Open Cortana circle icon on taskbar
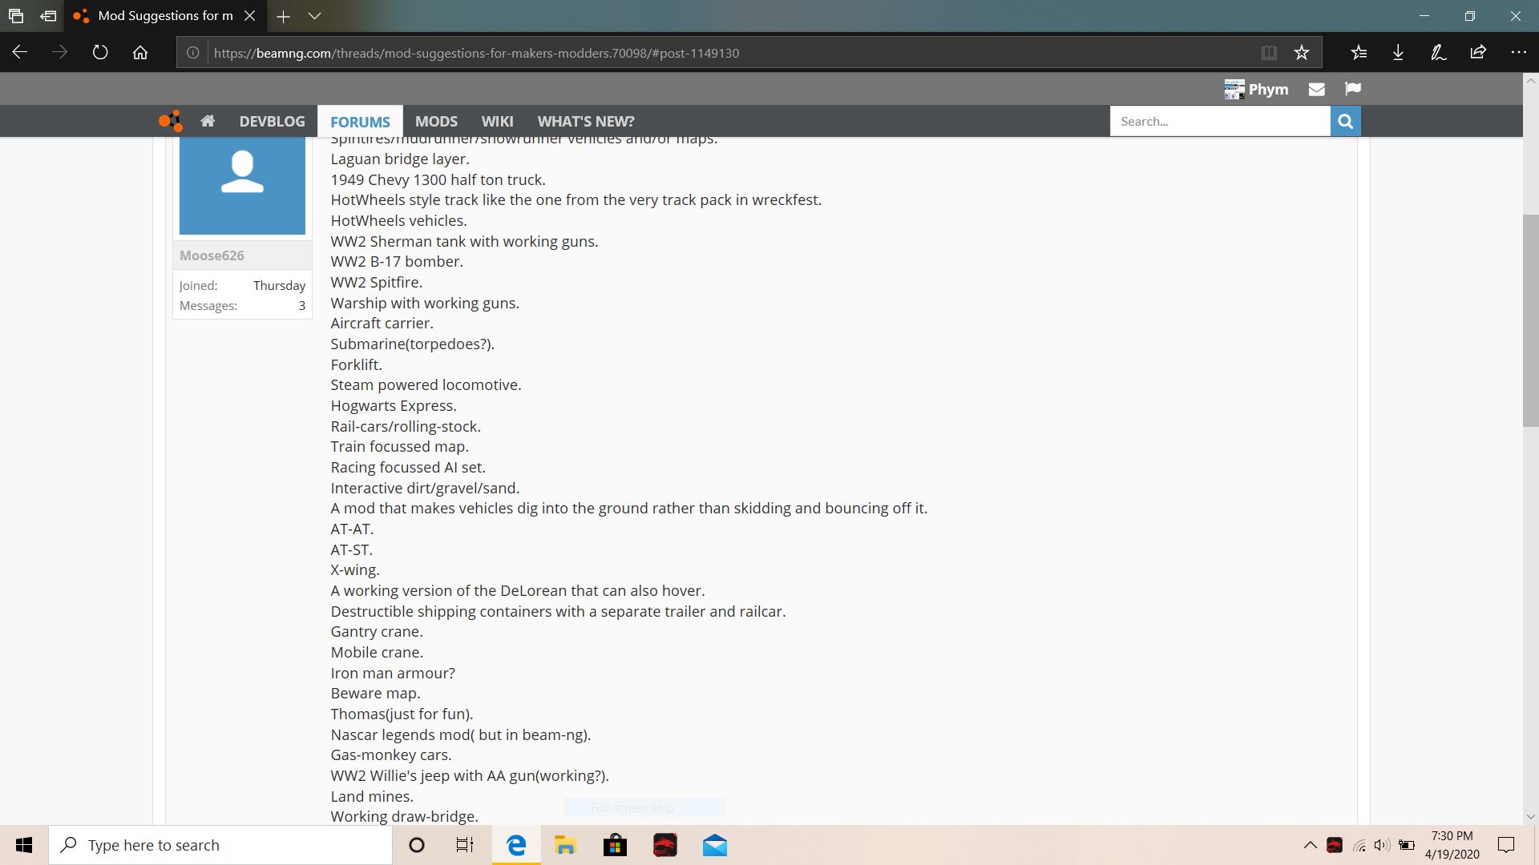The image size is (1539, 865). [x=417, y=845]
